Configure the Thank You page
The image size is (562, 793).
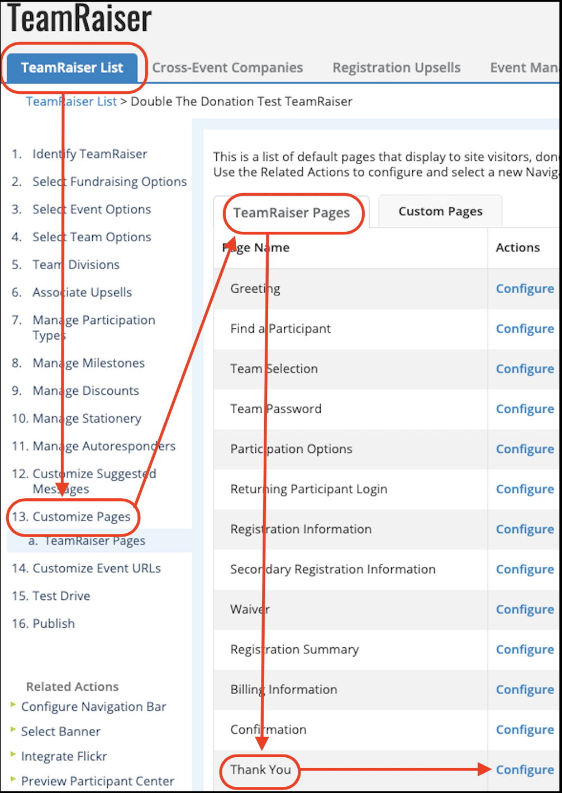pyautogui.click(x=525, y=770)
